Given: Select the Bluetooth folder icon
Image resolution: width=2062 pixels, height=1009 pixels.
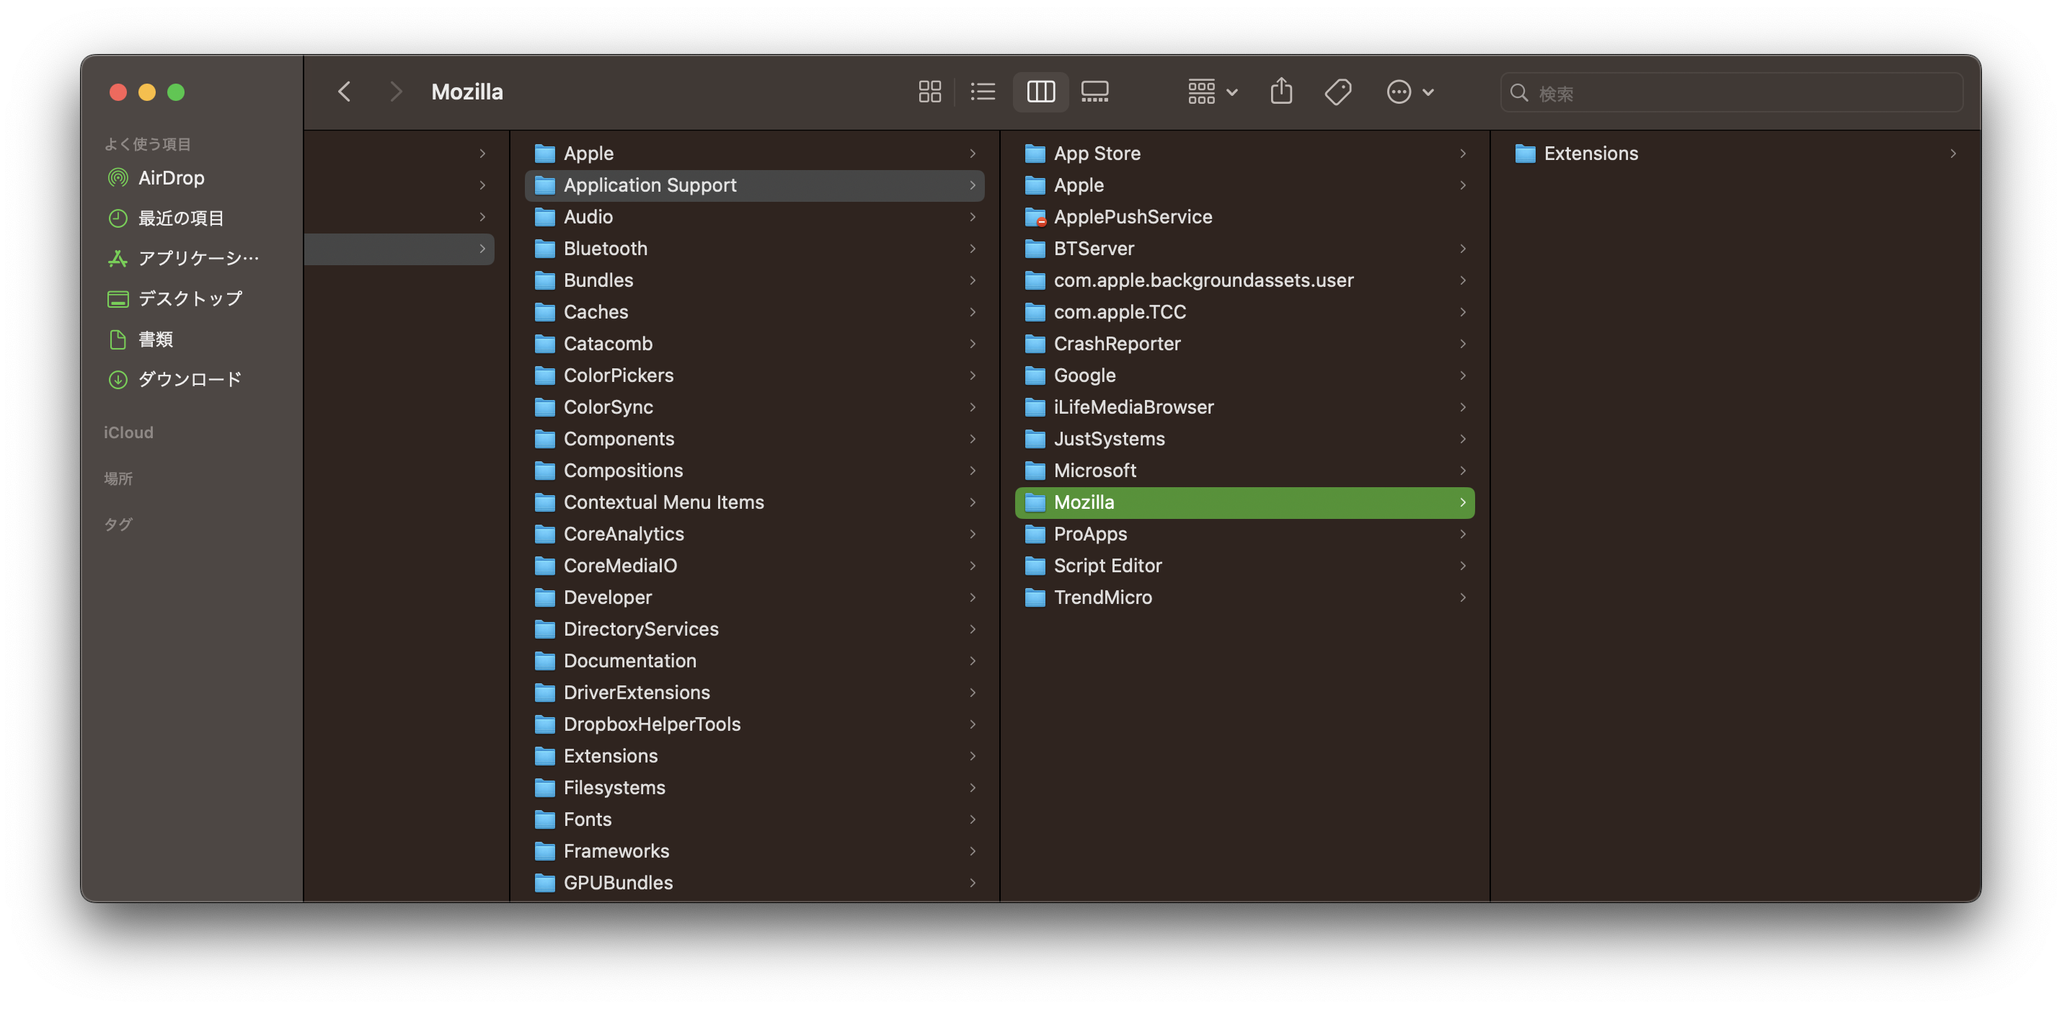Looking at the screenshot, I should click(544, 249).
